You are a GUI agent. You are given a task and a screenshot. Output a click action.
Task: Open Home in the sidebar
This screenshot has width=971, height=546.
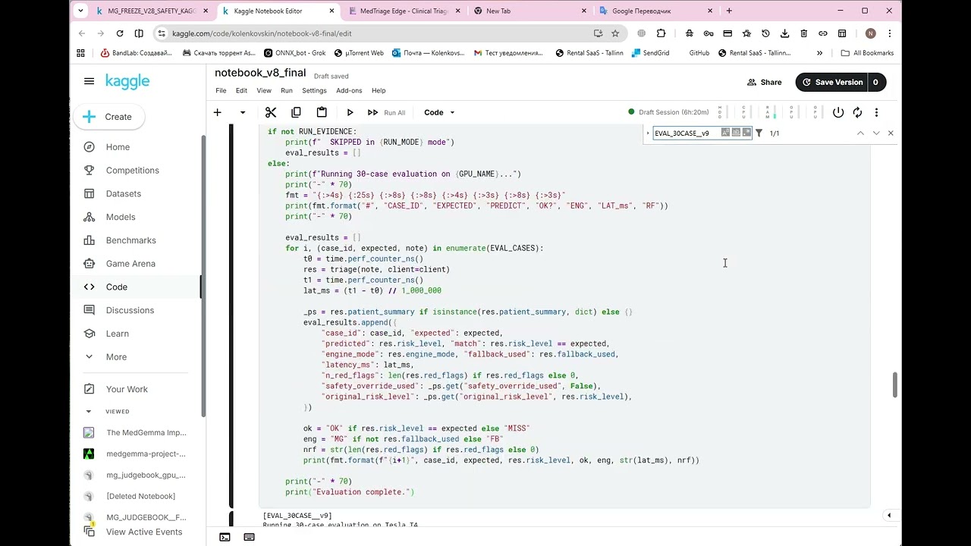[x=118, y=147]
